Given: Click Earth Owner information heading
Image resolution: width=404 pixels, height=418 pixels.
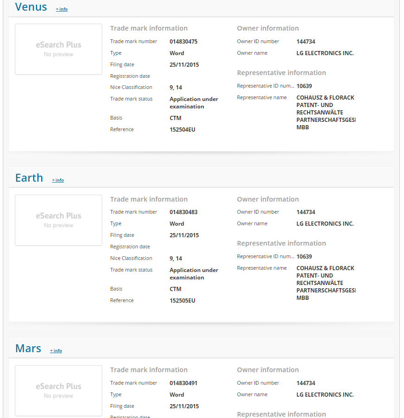Looking at the screenshot, I should [x=268, y=199].
